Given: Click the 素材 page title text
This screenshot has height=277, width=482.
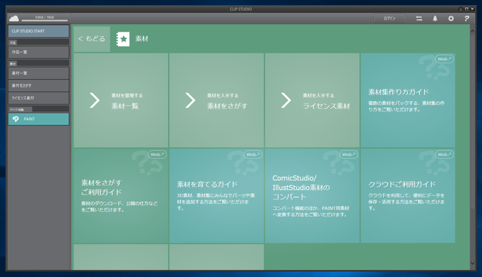Looking at the screenshot, I should tap(141, 39).
